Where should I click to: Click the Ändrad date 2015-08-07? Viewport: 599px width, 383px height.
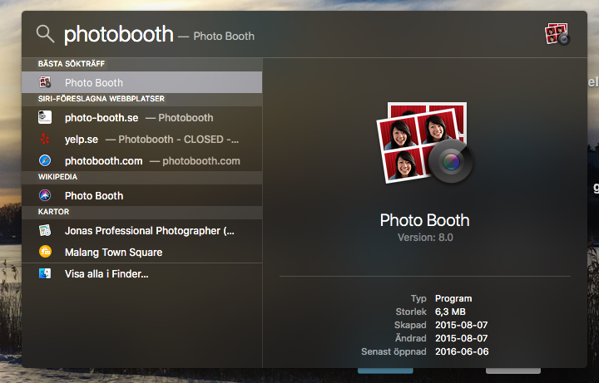tap(462, 338)
